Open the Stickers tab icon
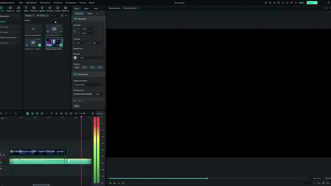 tap(57, 9)
